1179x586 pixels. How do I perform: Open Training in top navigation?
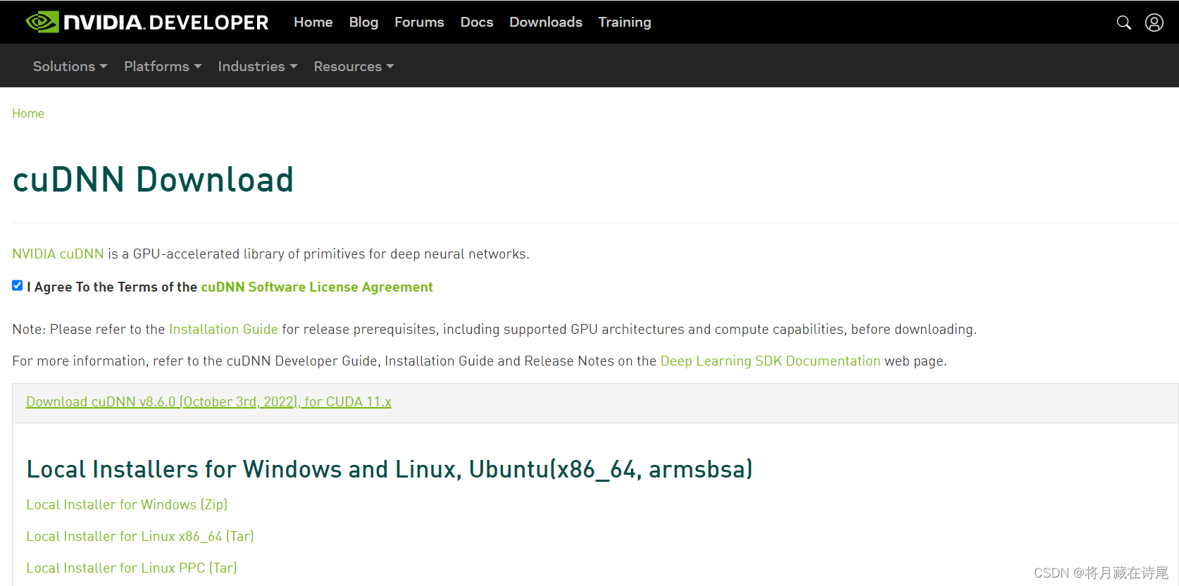(x=625, y=22)
